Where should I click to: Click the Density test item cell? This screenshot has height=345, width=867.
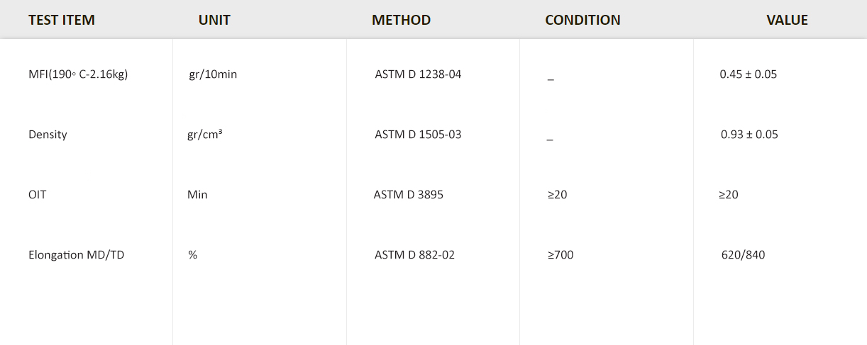coord(48,134)
